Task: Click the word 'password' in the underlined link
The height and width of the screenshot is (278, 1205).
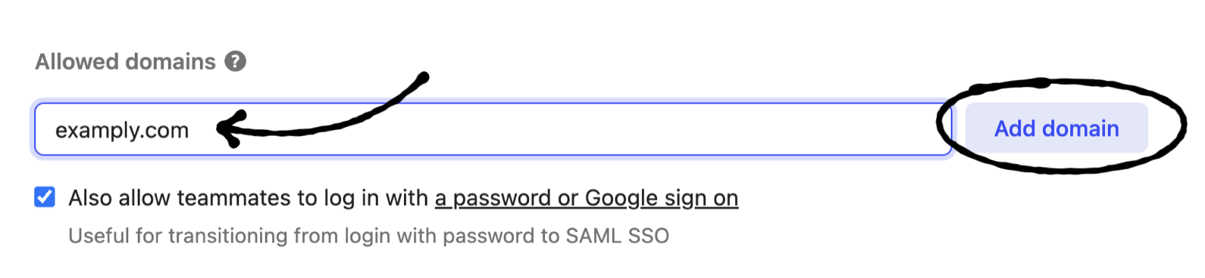Action: pyautogui.click(x=502, y=199)
